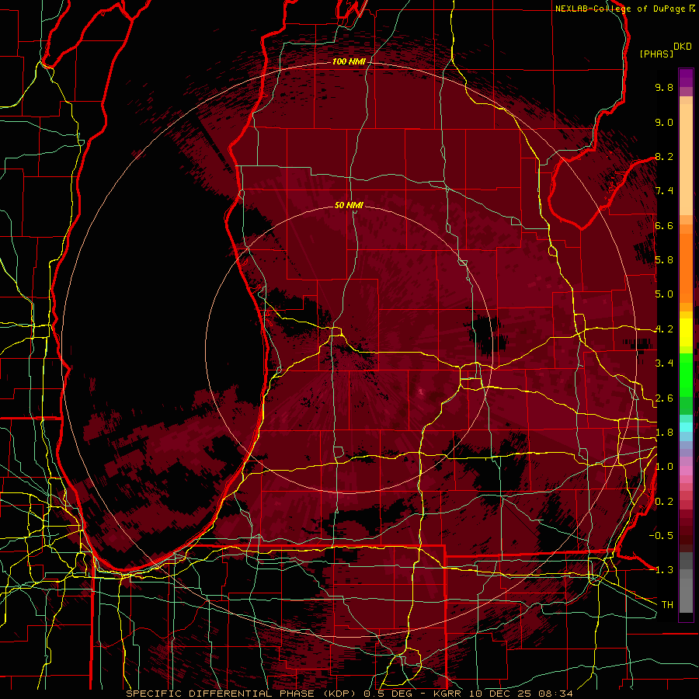
Task: Click the 4.2 scale value
Action: point(664,329)
